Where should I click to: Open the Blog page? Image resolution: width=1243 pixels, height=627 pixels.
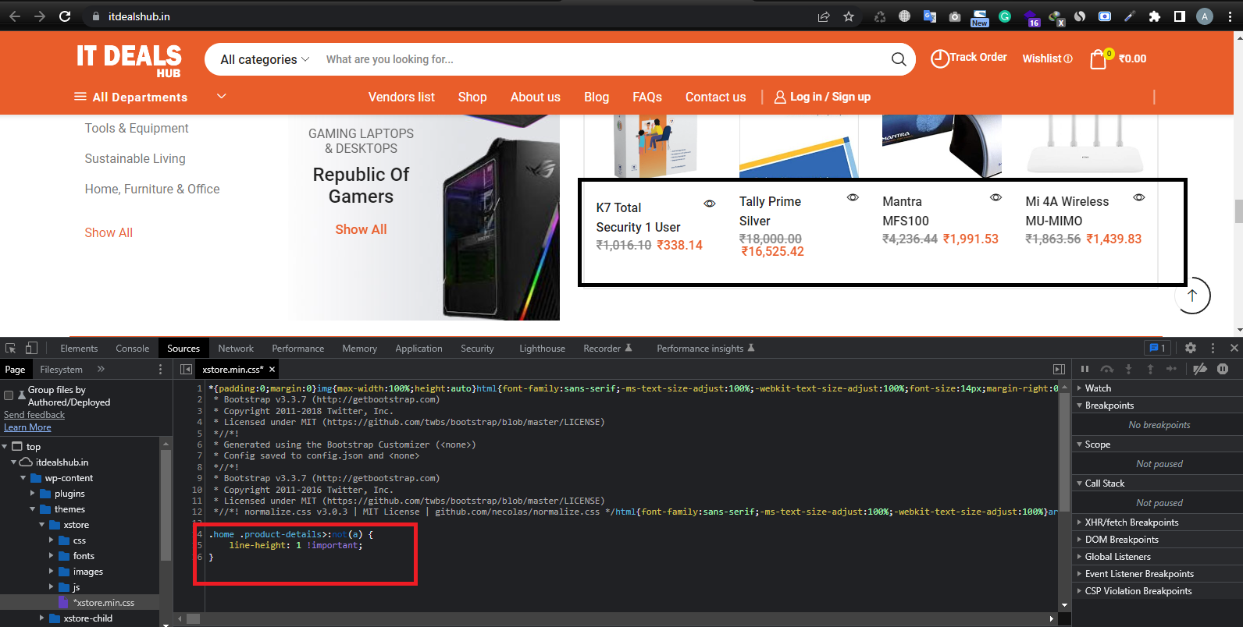coord(597,97)
